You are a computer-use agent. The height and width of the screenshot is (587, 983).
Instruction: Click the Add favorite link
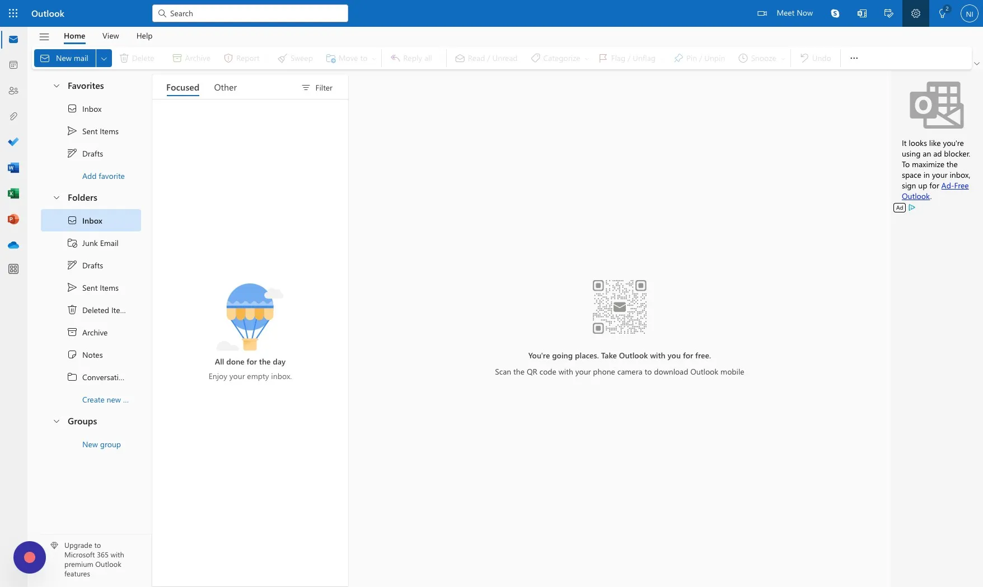[x=104, y=176]
